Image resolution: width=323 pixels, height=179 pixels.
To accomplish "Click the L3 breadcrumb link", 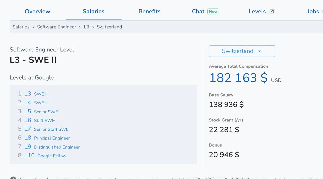I will [x=86, y=27].
